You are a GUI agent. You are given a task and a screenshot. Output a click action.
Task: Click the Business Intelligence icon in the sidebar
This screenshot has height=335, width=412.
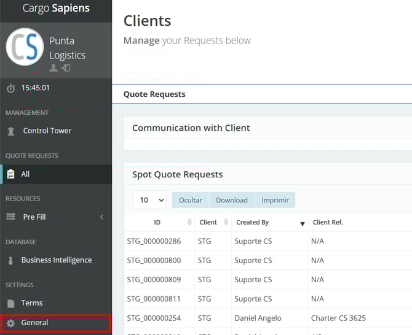coord(10,260)
